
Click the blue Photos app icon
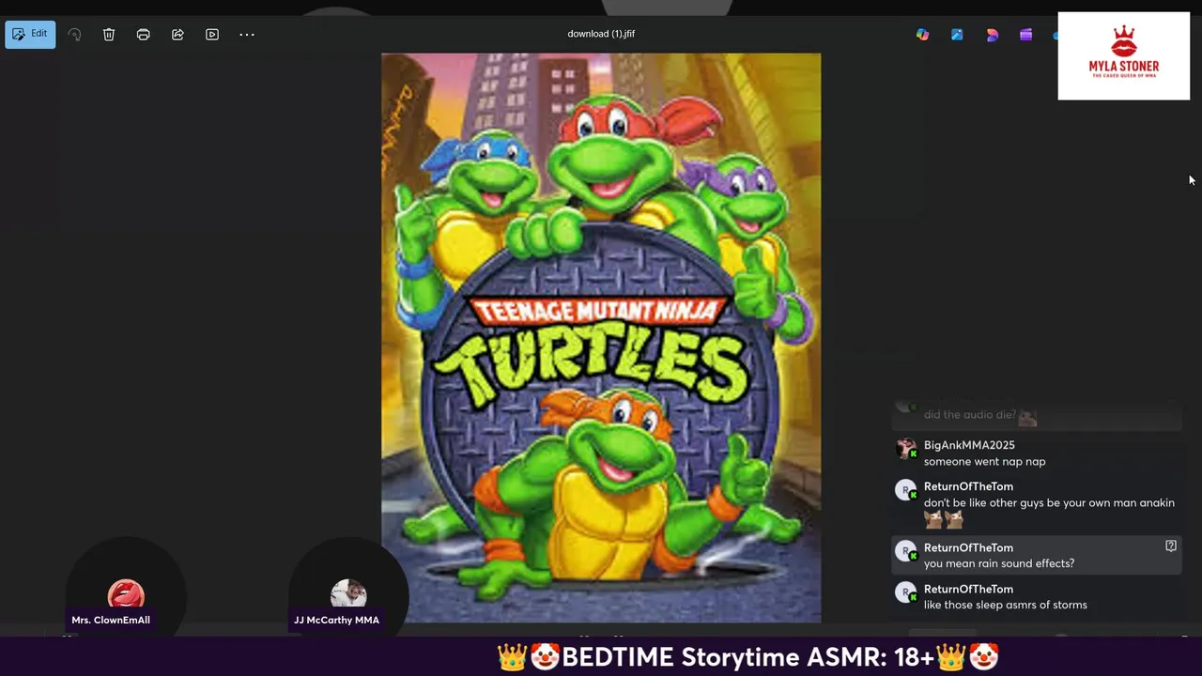[957, 35]
